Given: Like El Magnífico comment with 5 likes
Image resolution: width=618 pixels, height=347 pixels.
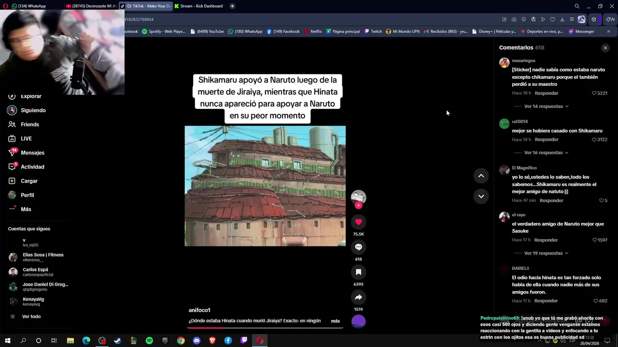Looking at the screenshot, I should point(601,200).
